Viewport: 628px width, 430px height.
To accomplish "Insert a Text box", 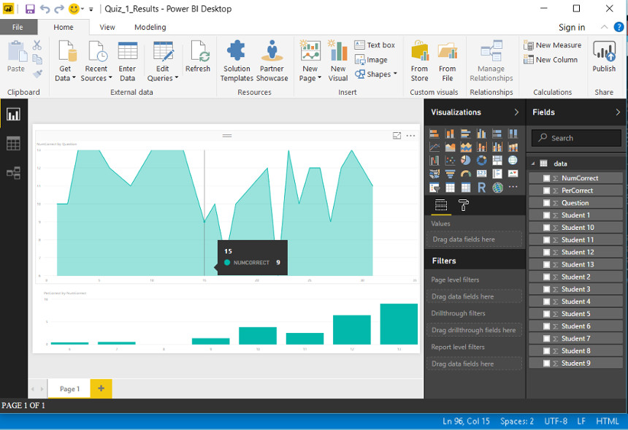I will [375, 45].
